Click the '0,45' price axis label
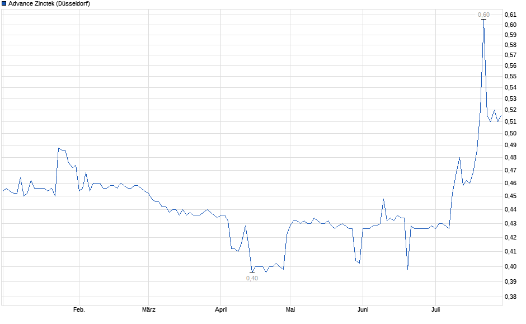Image resolution: width=526 pixels, height=324 pixels. pos(510,196)
